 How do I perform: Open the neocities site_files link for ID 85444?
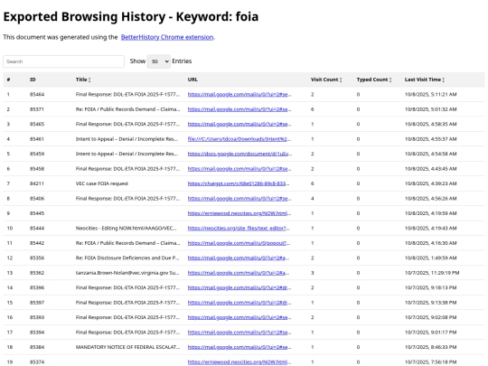[239, 228]
